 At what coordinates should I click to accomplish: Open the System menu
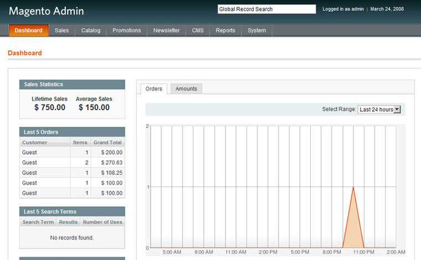click(256, 30)
